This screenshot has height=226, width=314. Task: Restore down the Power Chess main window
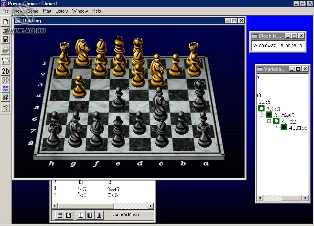(303, 3)
